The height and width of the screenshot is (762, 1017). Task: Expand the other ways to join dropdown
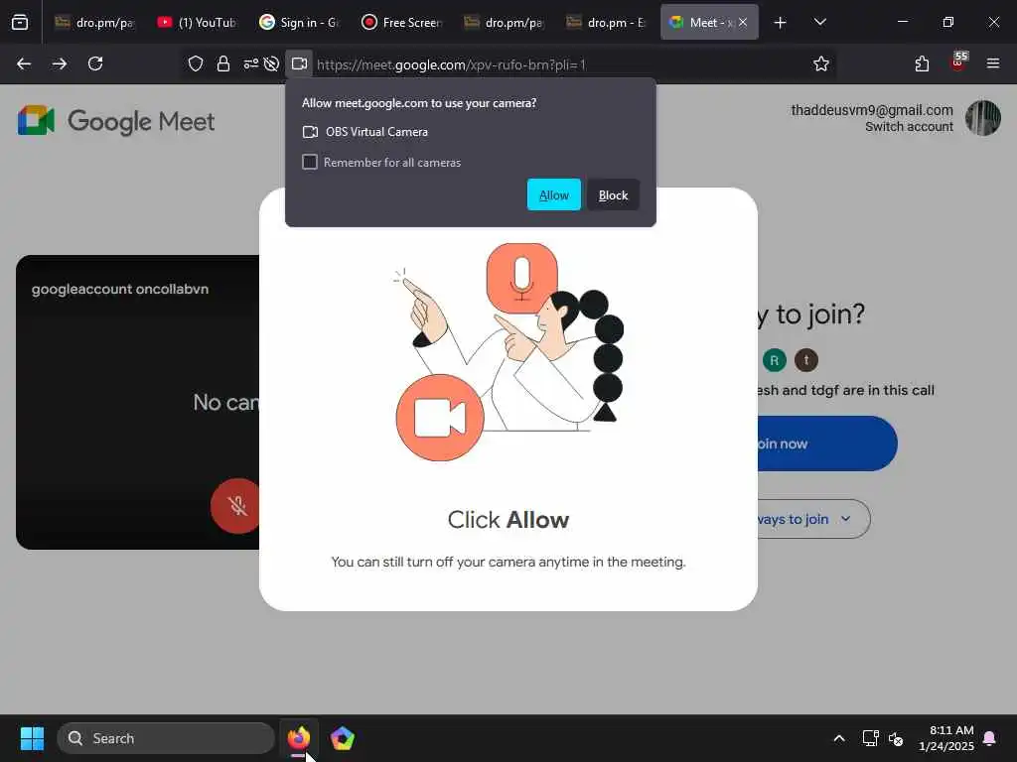(813, 518)
